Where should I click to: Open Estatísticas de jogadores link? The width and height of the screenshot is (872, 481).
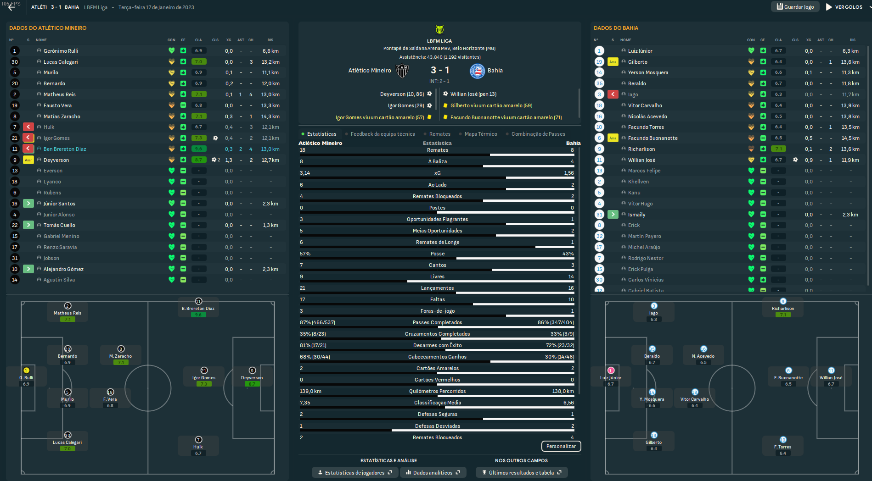pos(355,473)
